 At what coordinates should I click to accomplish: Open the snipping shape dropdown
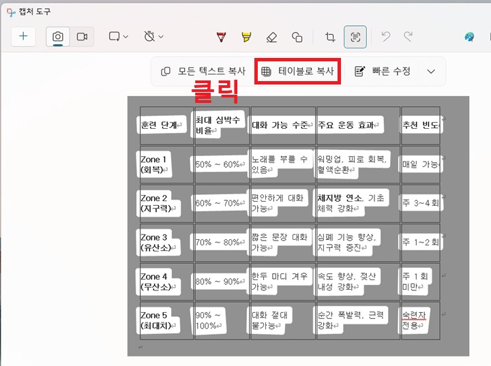(x=119, y=37)
